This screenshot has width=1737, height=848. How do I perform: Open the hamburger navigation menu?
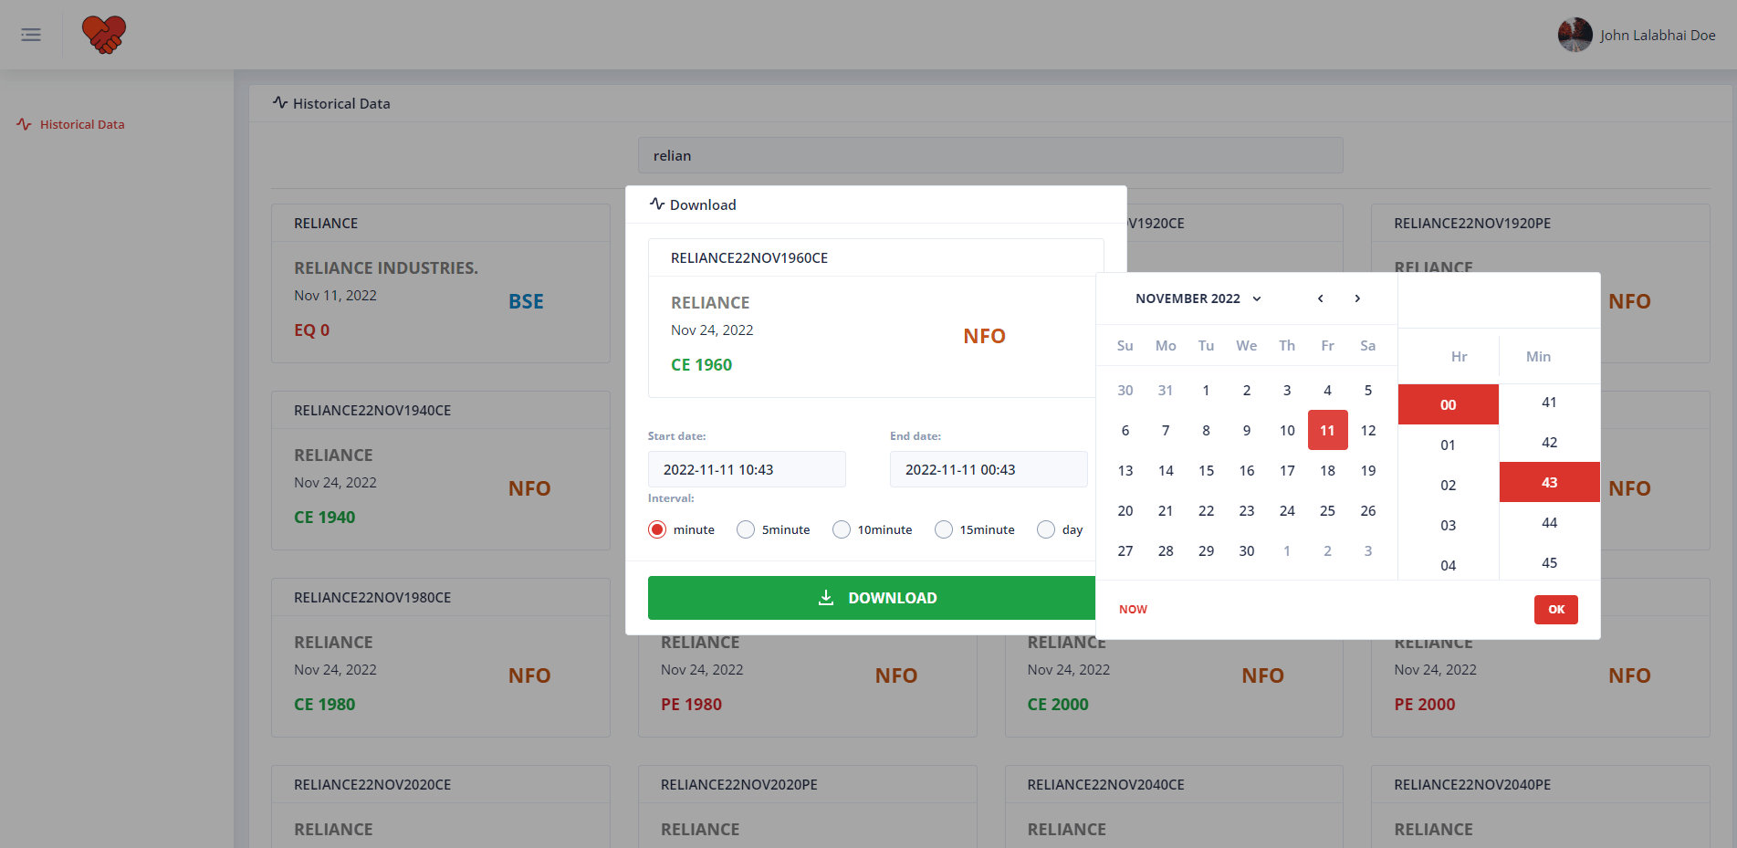pyautogui.click(x=30, y=34)
